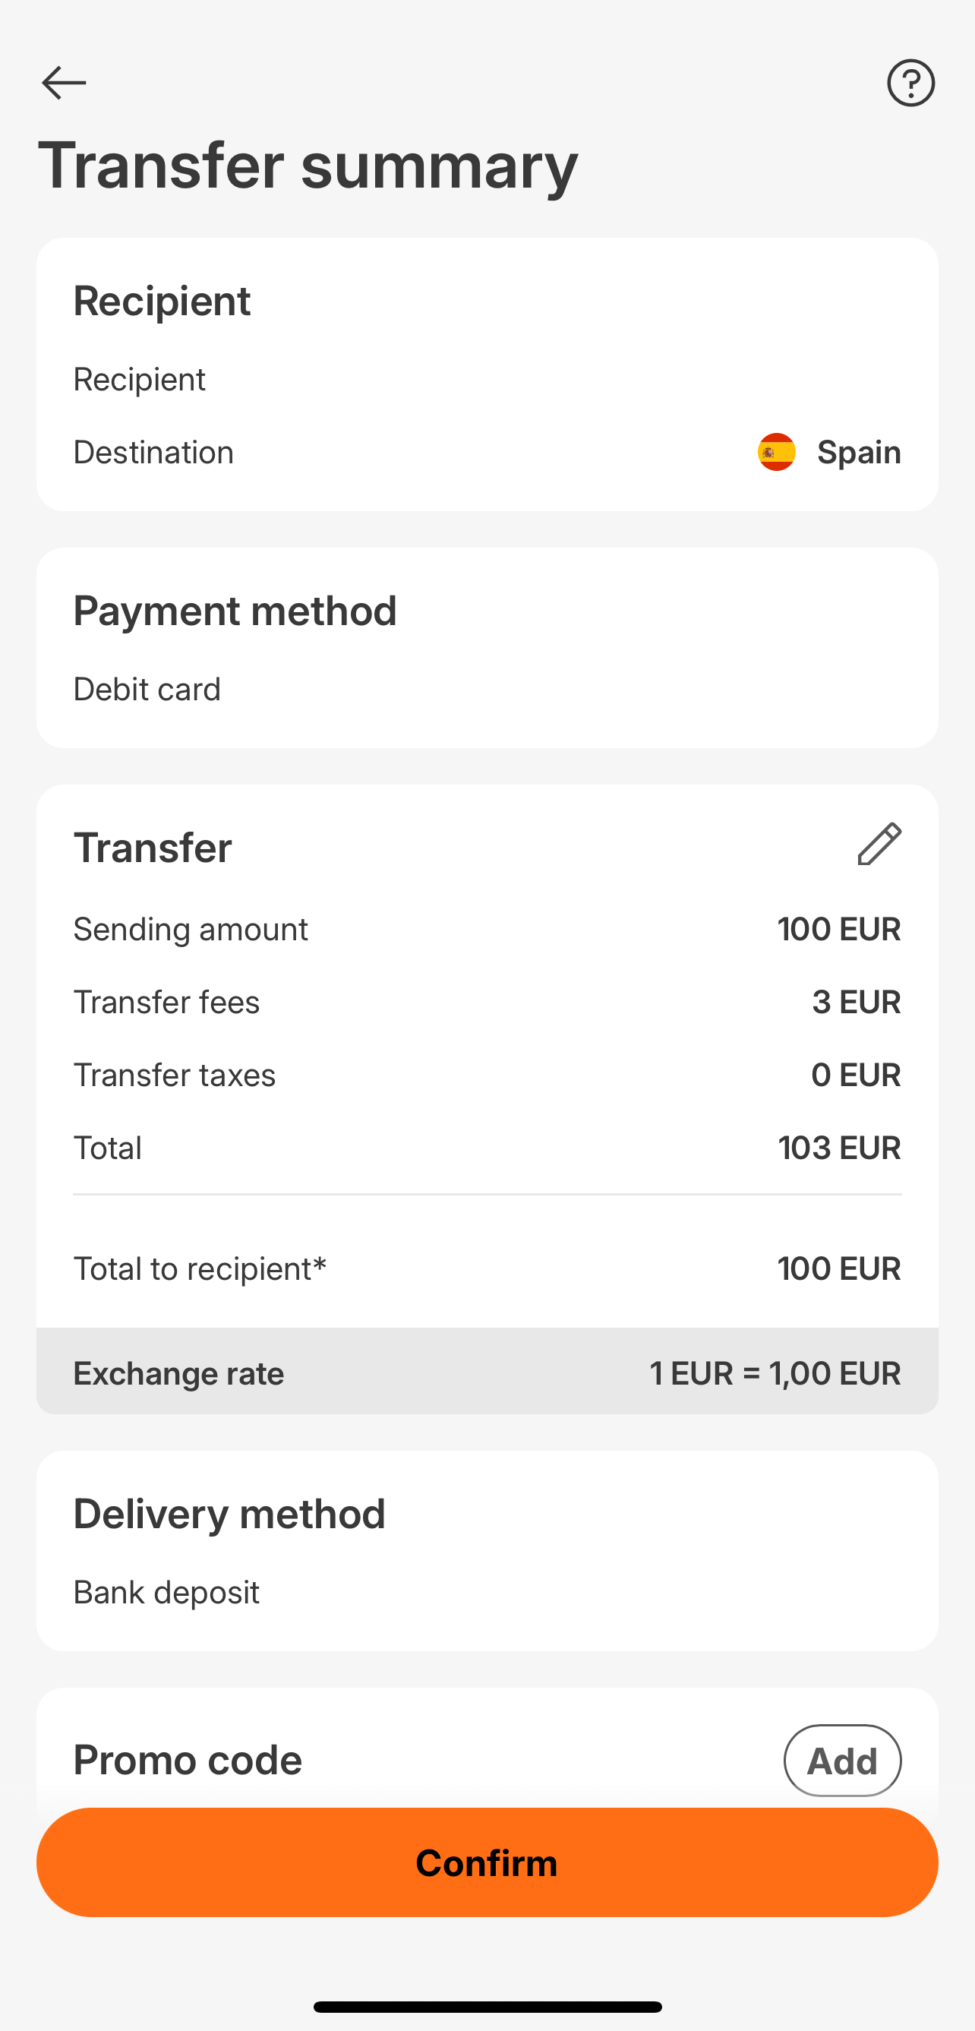Tap the Recipient section heading
Screen dimensions: 975x2031
(x=162, y=302)
